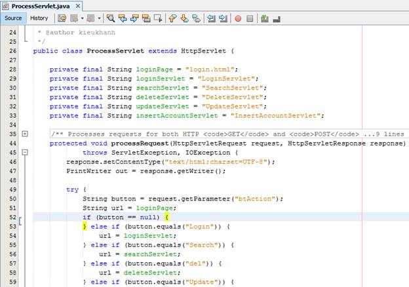Click Find Previous Occurrence icon
Screen dimensions: 409x287
[x=123, y=18]
